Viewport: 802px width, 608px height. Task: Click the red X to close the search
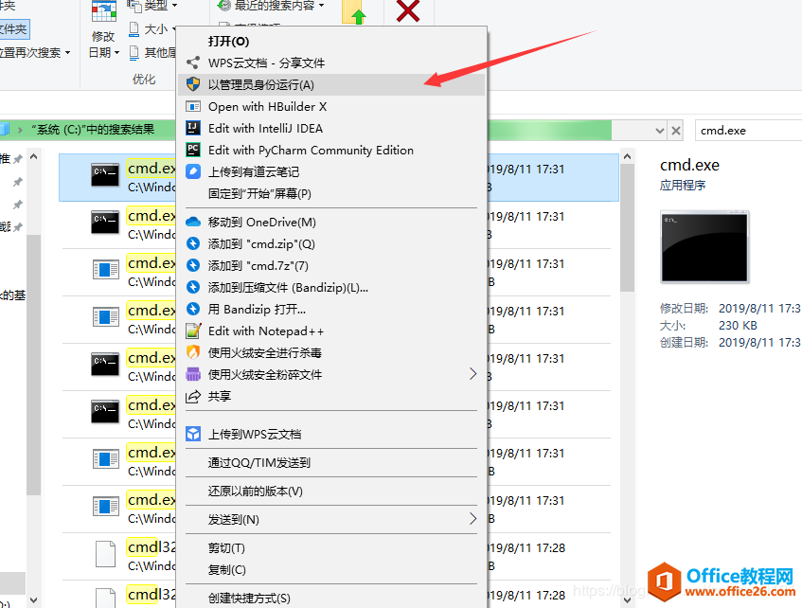407,12
